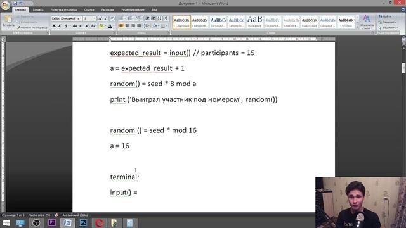Screen dimensions: 406x228
Task: Click Выделить (Select) button
Action: point(388,28)
